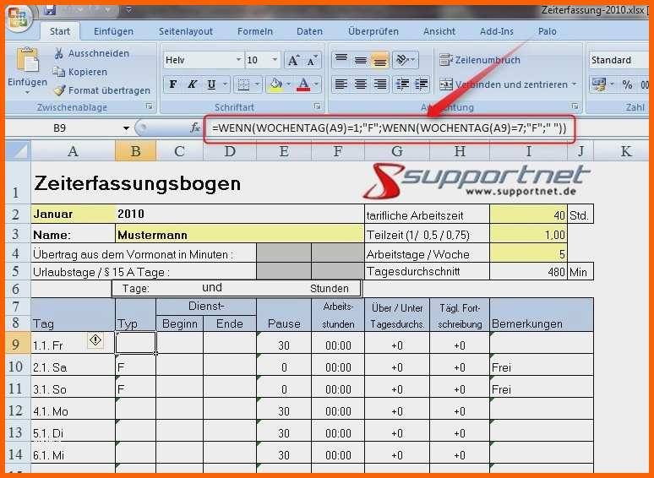Click the left-align text icon
The width and height of the screenshot is (654, 478).
pyautogui.click(x=341, y=84)
